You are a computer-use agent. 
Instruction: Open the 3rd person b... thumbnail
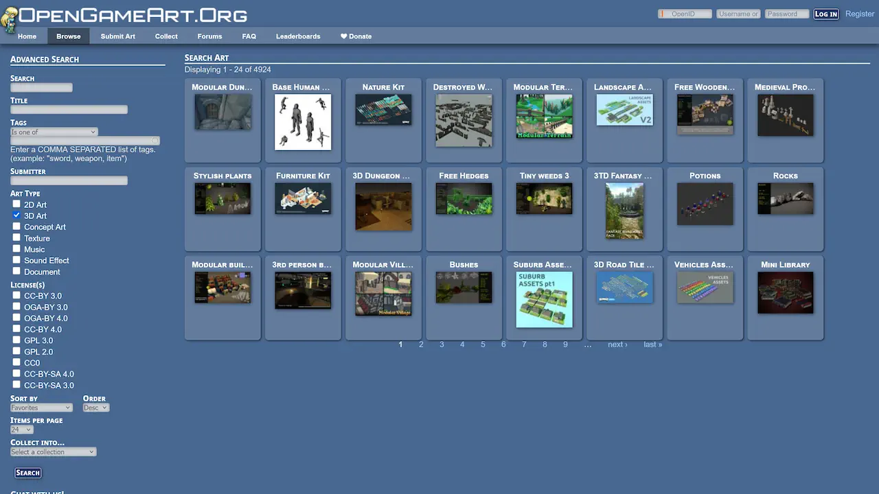(303, 290)
